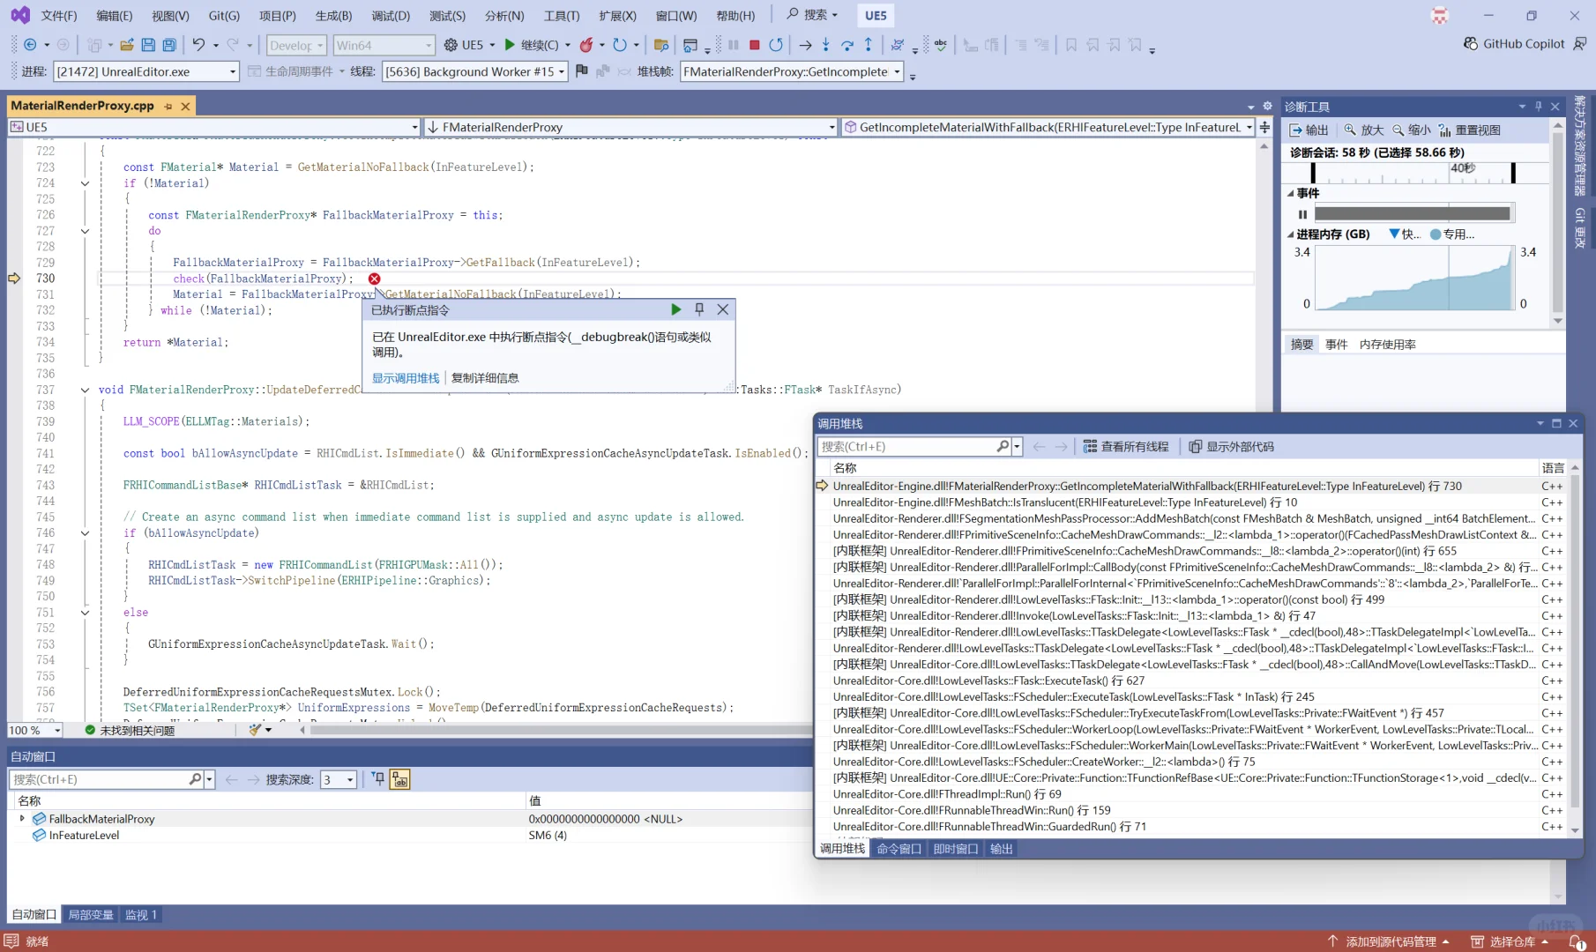
Task: Open the FMaterialRenderProxy class scope dropdown
Action: point(630,127)
